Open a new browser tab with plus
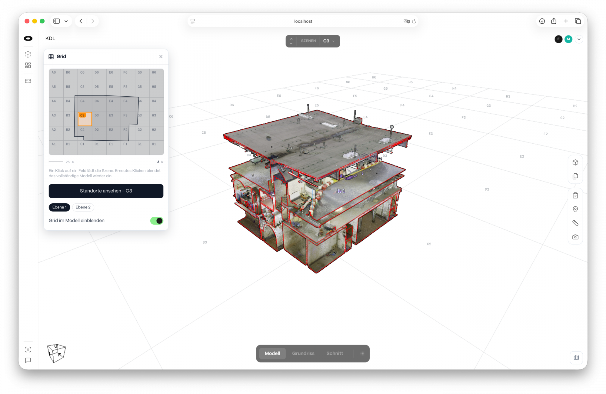The width and height of the screenshot is (606, 394). coord(566,21)
